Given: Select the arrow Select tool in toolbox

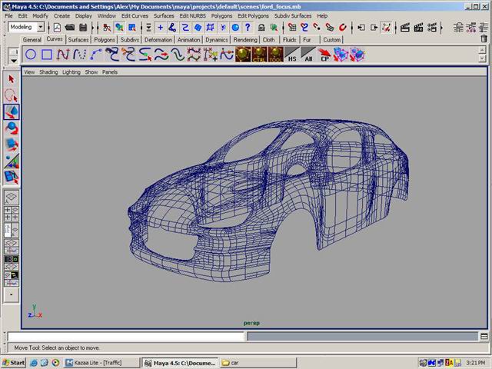Looking at the screenshot, I should click(12, 79).
